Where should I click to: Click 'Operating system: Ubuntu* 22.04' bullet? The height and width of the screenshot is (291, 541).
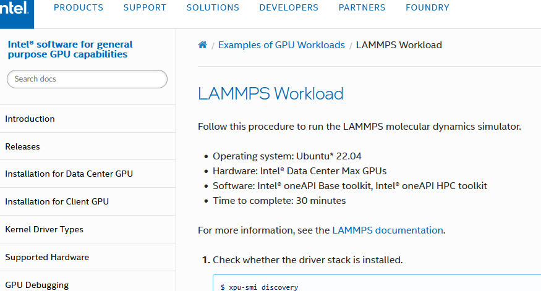[x=287, y=156]
